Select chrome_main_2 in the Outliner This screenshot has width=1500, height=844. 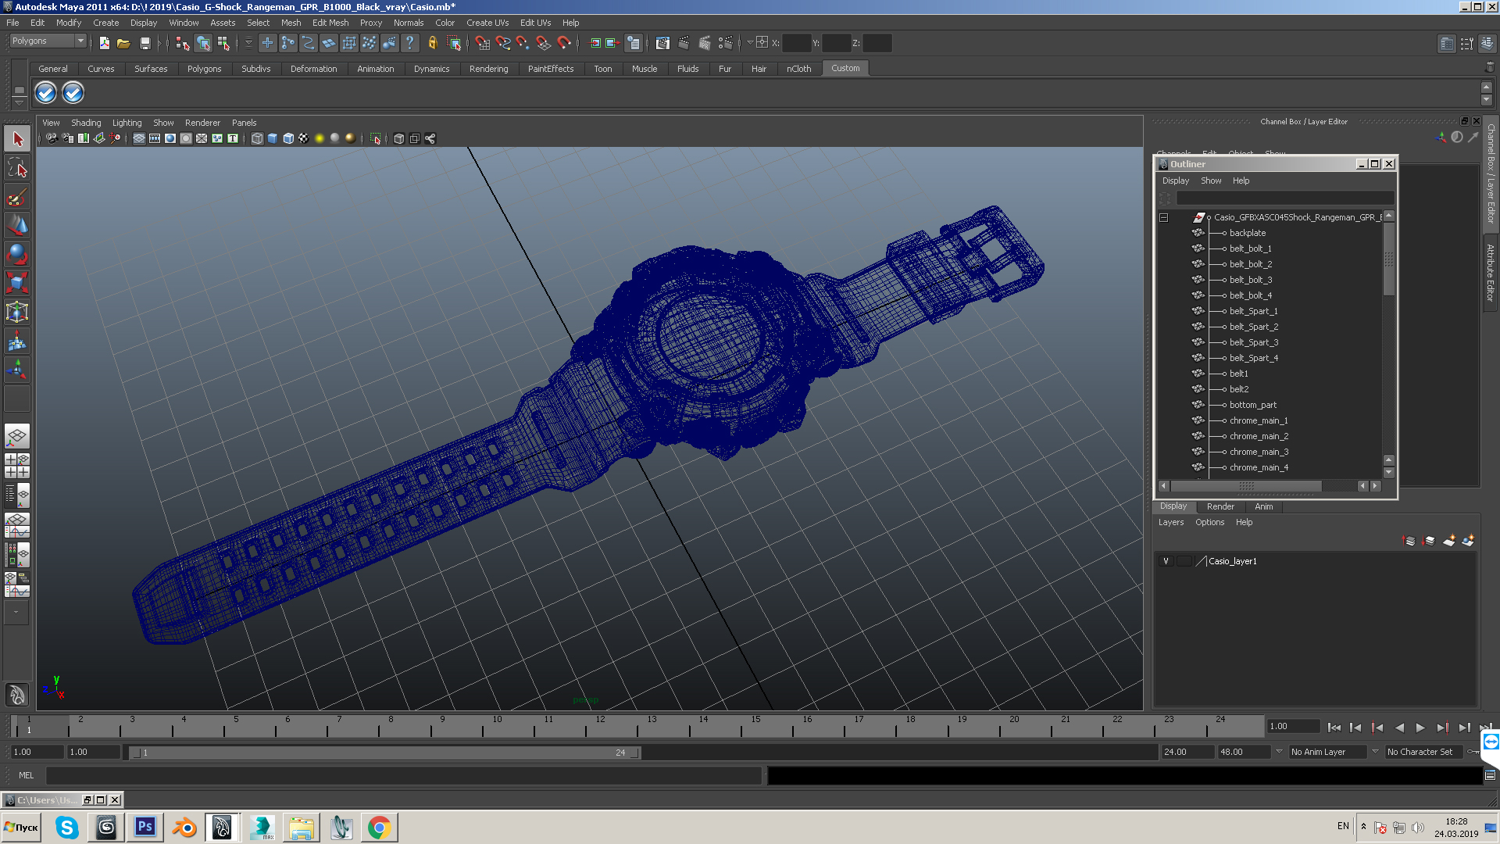tap(1259, 436)
